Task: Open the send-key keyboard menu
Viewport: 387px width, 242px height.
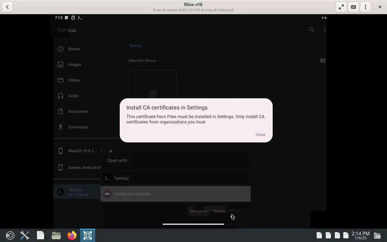Action: (x=353, y=7)
